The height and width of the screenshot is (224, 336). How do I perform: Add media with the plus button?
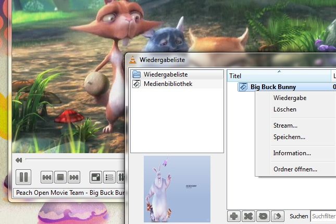click(234, 216)
